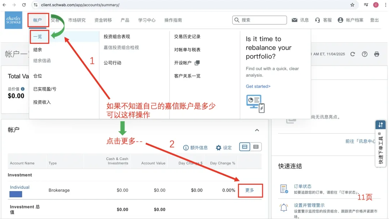Click the search magnifier icon

click(x=237, y=20)
